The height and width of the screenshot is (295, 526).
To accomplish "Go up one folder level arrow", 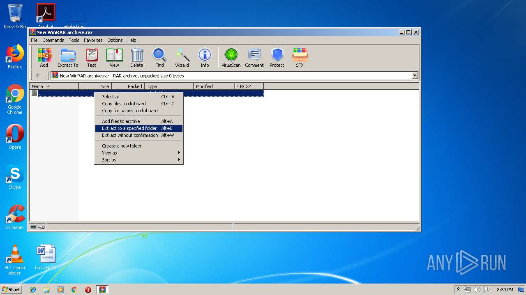I will point(38,75).
